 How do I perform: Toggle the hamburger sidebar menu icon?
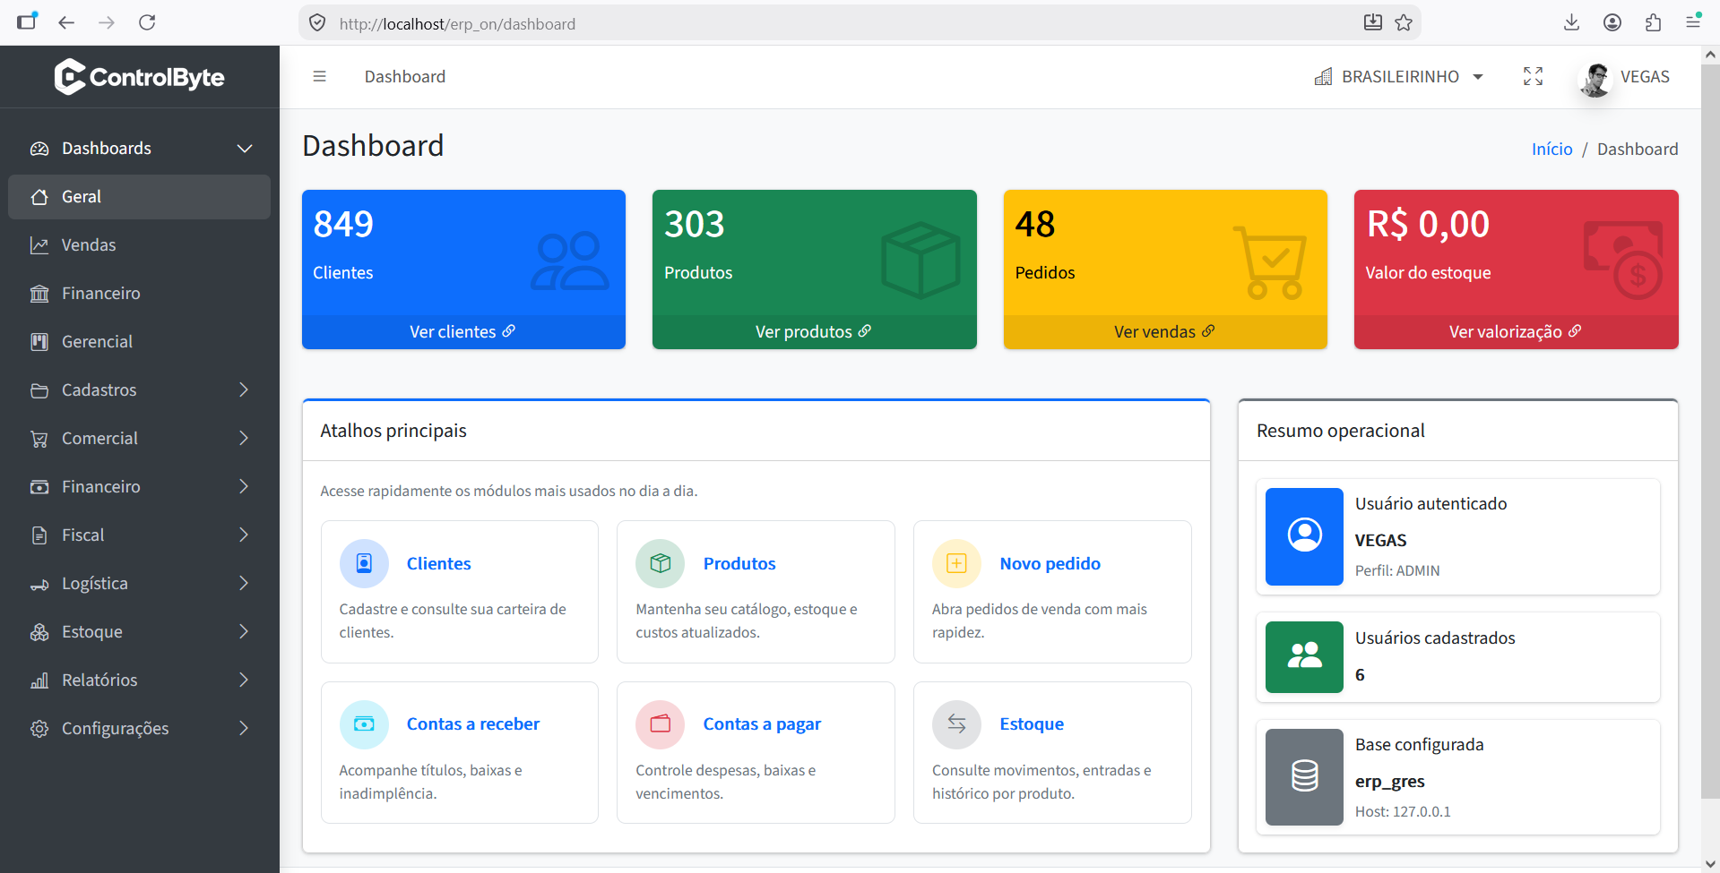click(319, 77)
